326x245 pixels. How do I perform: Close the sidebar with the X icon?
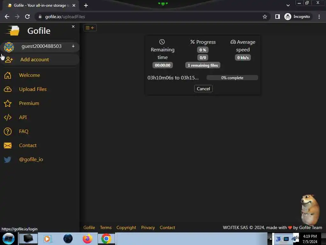73,26
